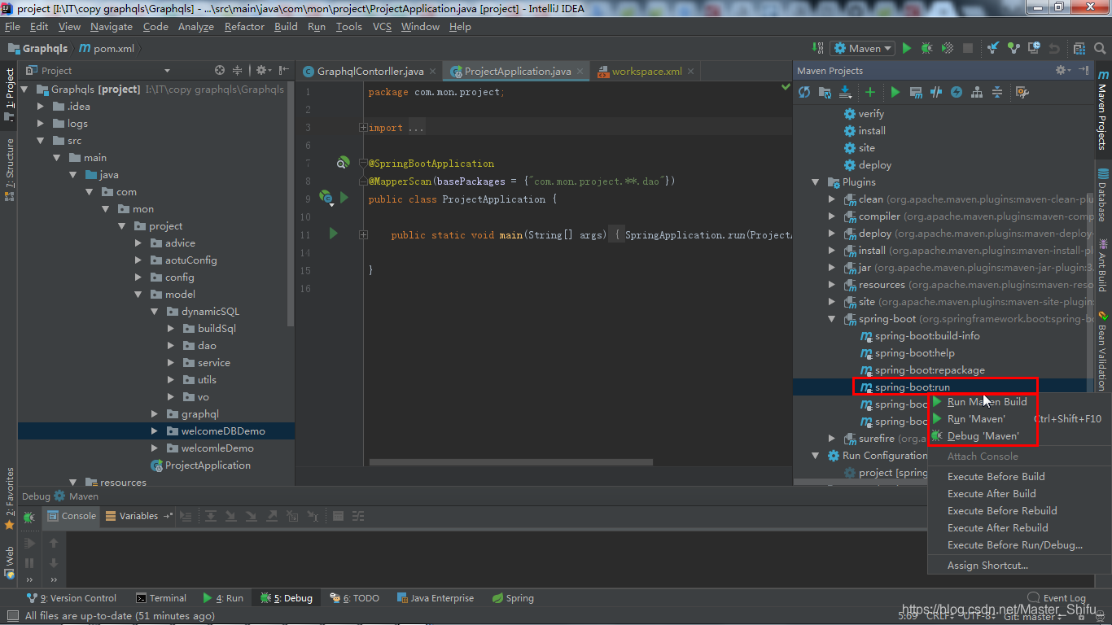Click the Search Everywhere magnifier icon

1100,49
